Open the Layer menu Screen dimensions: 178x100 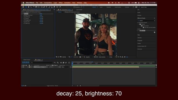click(55, 3)
